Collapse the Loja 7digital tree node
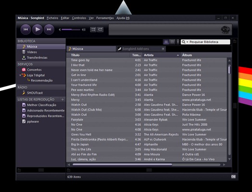The width and height of the screenshot is (252, 192). pos(20,75)
